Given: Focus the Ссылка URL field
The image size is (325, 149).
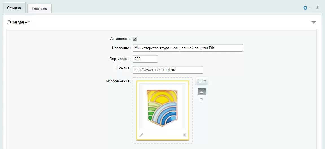Looking at the screenshot, I should [168, 70].
